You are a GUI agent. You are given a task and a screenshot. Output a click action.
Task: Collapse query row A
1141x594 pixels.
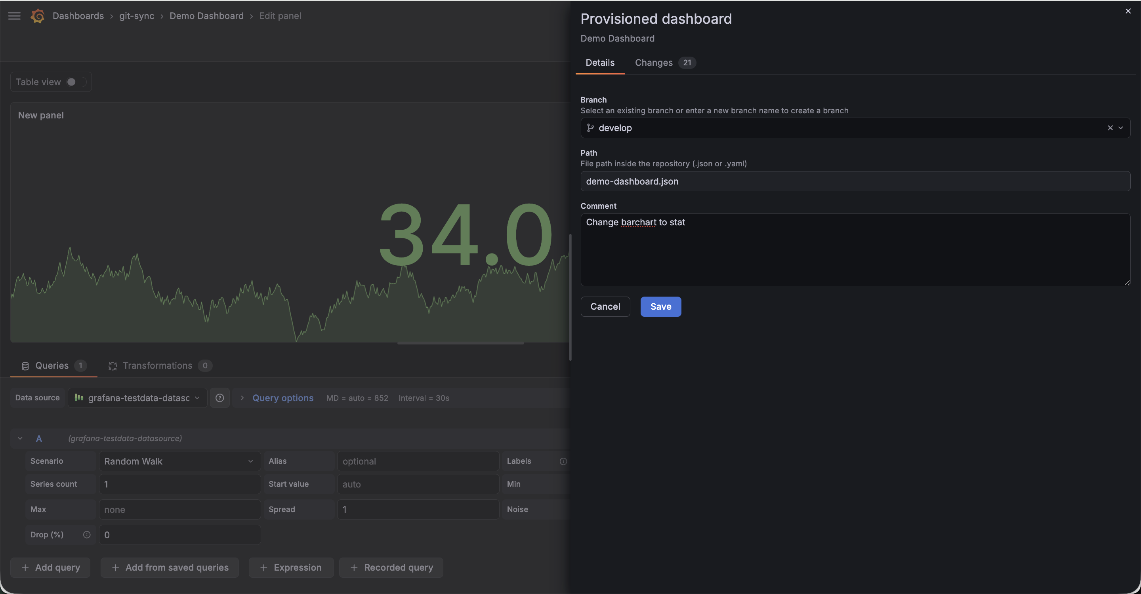point(19,438)
